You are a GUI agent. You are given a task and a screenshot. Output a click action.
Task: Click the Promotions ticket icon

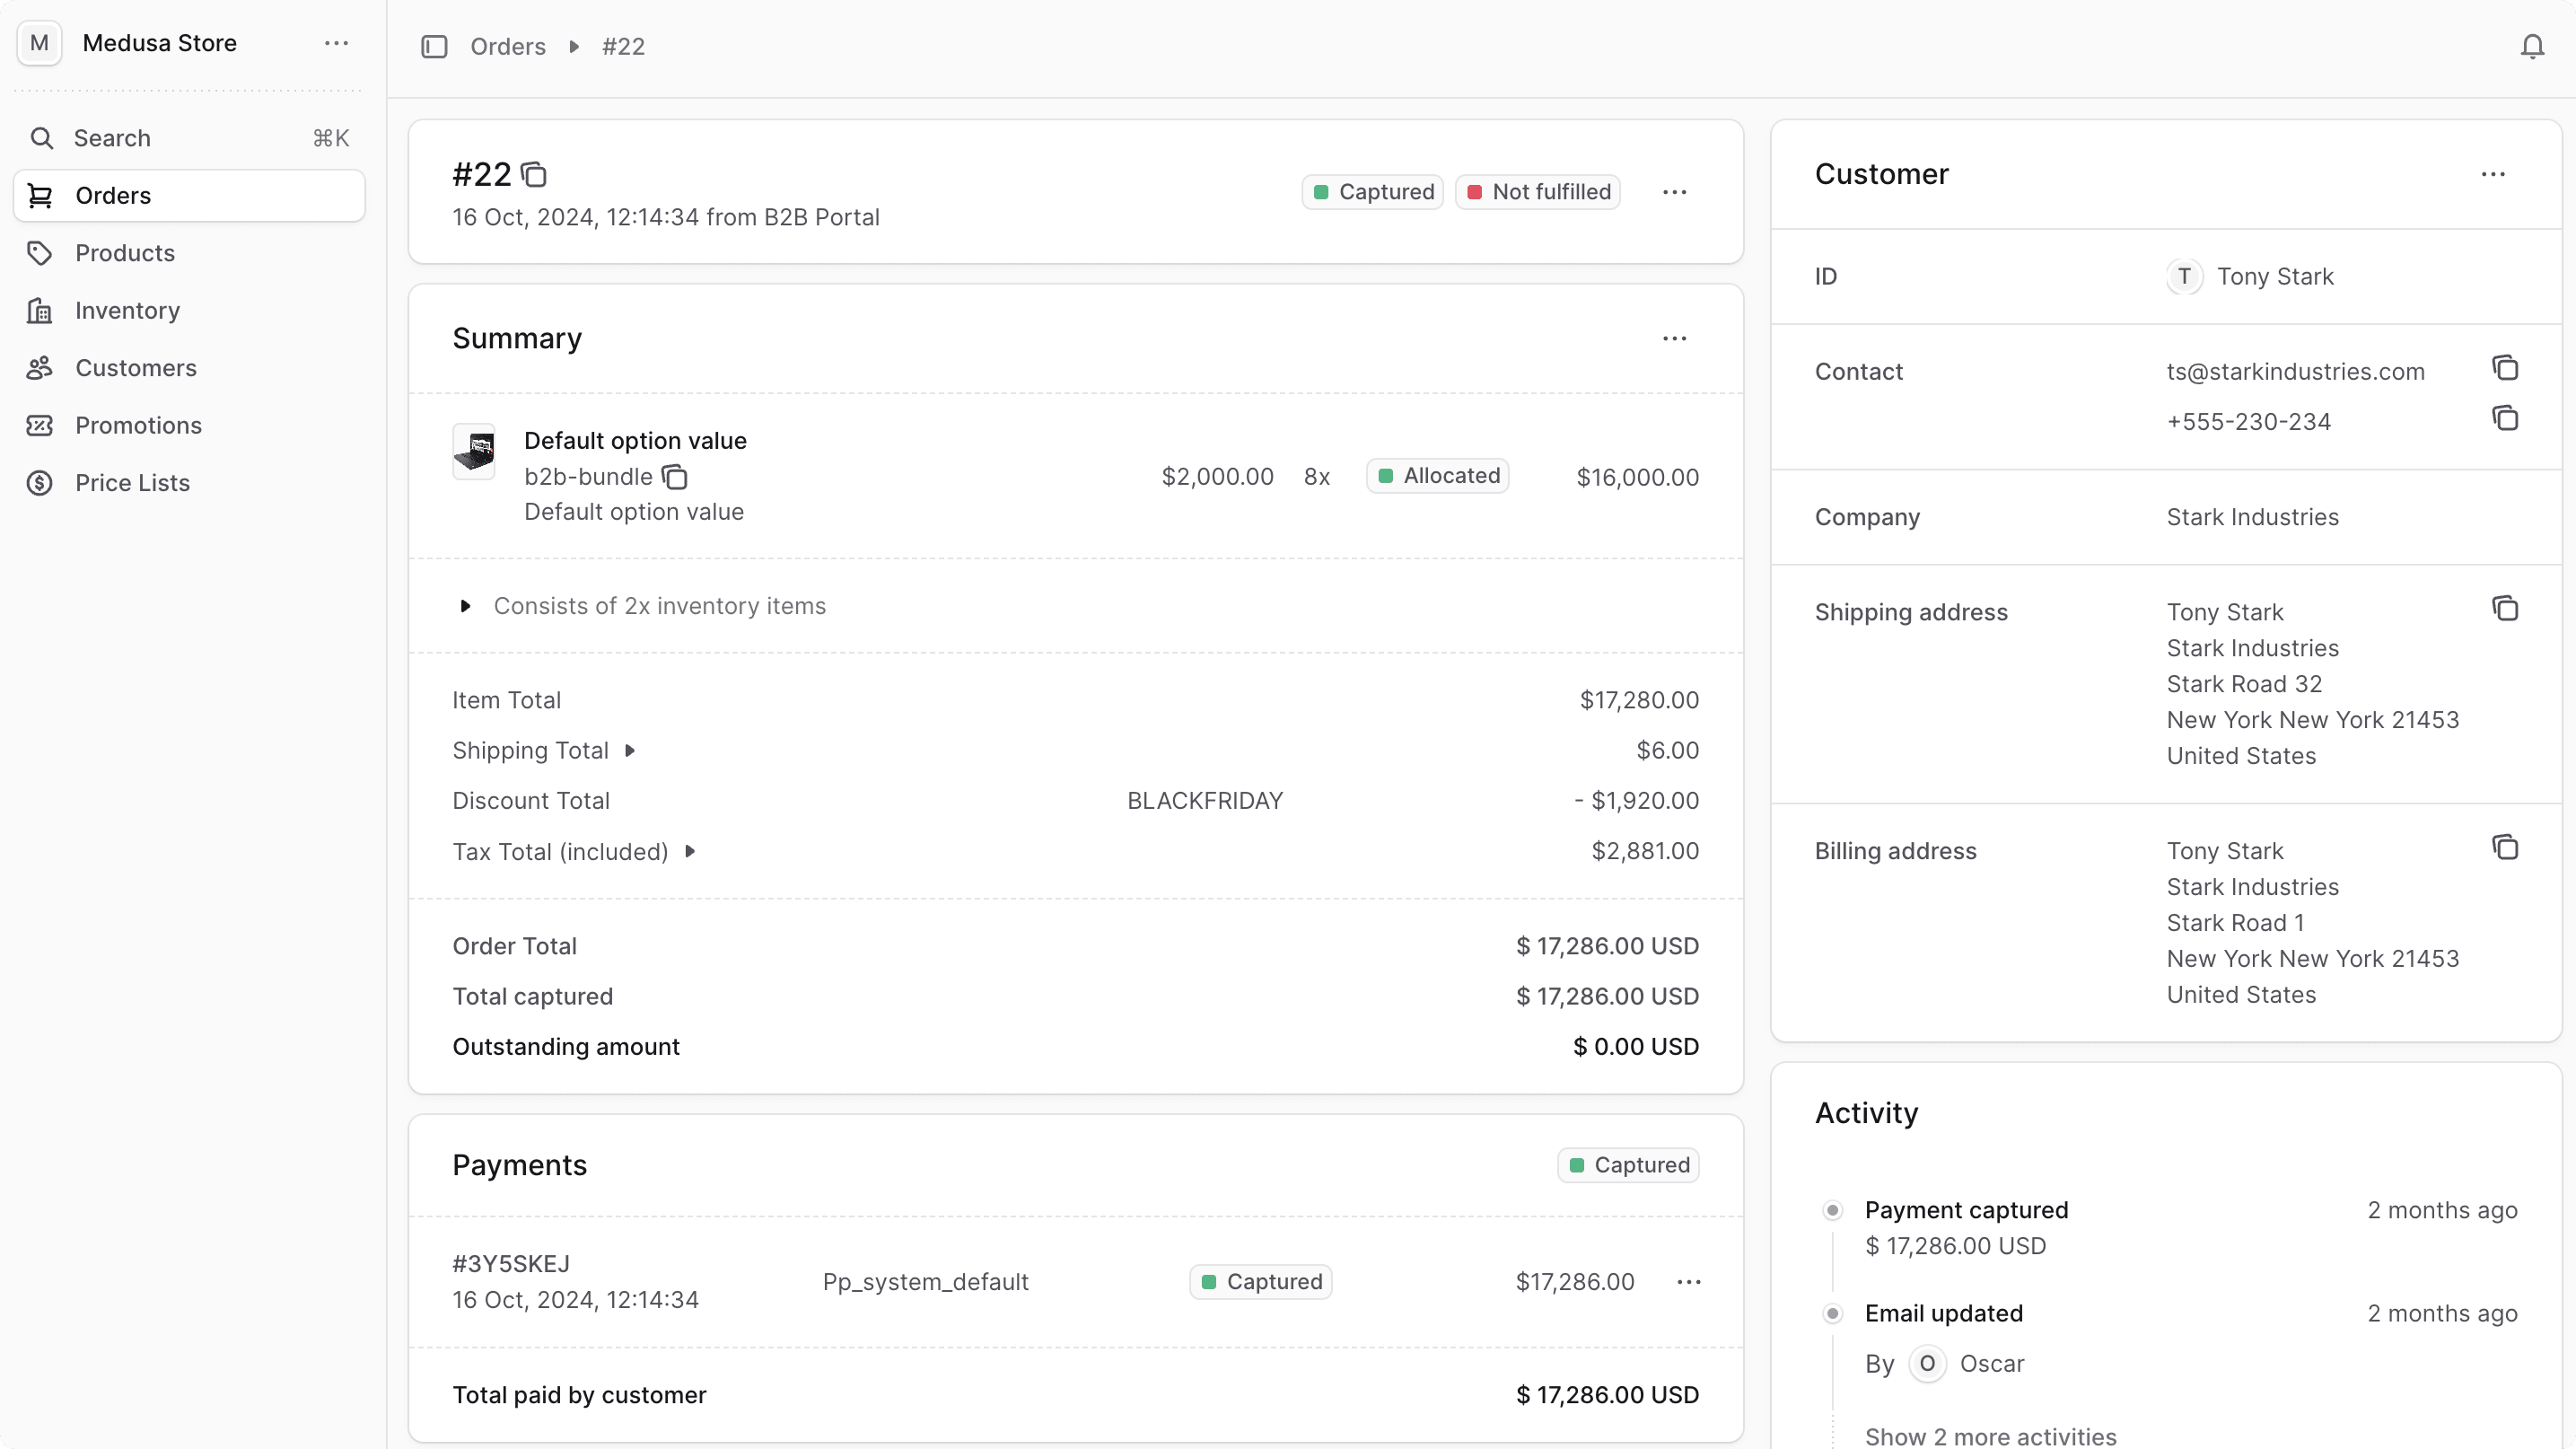pos(40,426)
